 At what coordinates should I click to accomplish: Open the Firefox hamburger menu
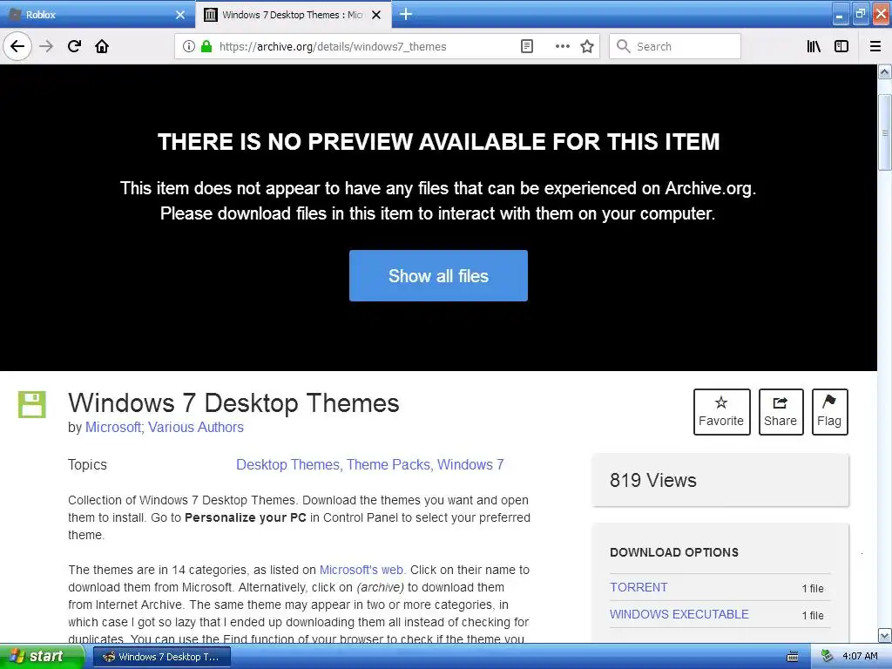point(875,47)
